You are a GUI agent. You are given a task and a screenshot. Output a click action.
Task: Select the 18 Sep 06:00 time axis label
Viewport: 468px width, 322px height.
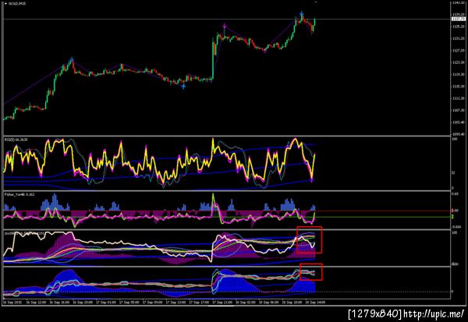269,302
